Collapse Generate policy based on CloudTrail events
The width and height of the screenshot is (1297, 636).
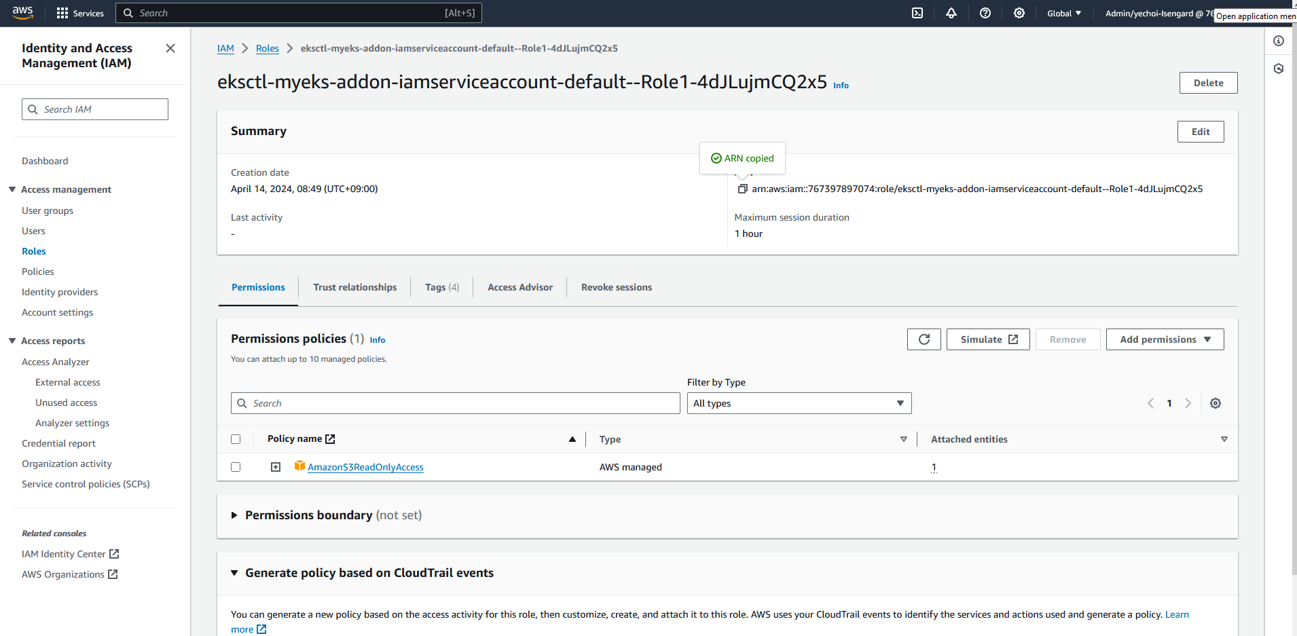point(234,573)
